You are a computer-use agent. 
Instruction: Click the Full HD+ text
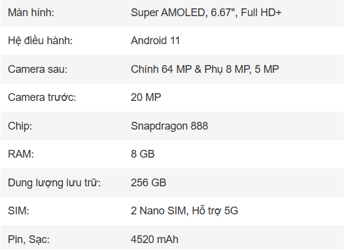click(x=261, y=13)
